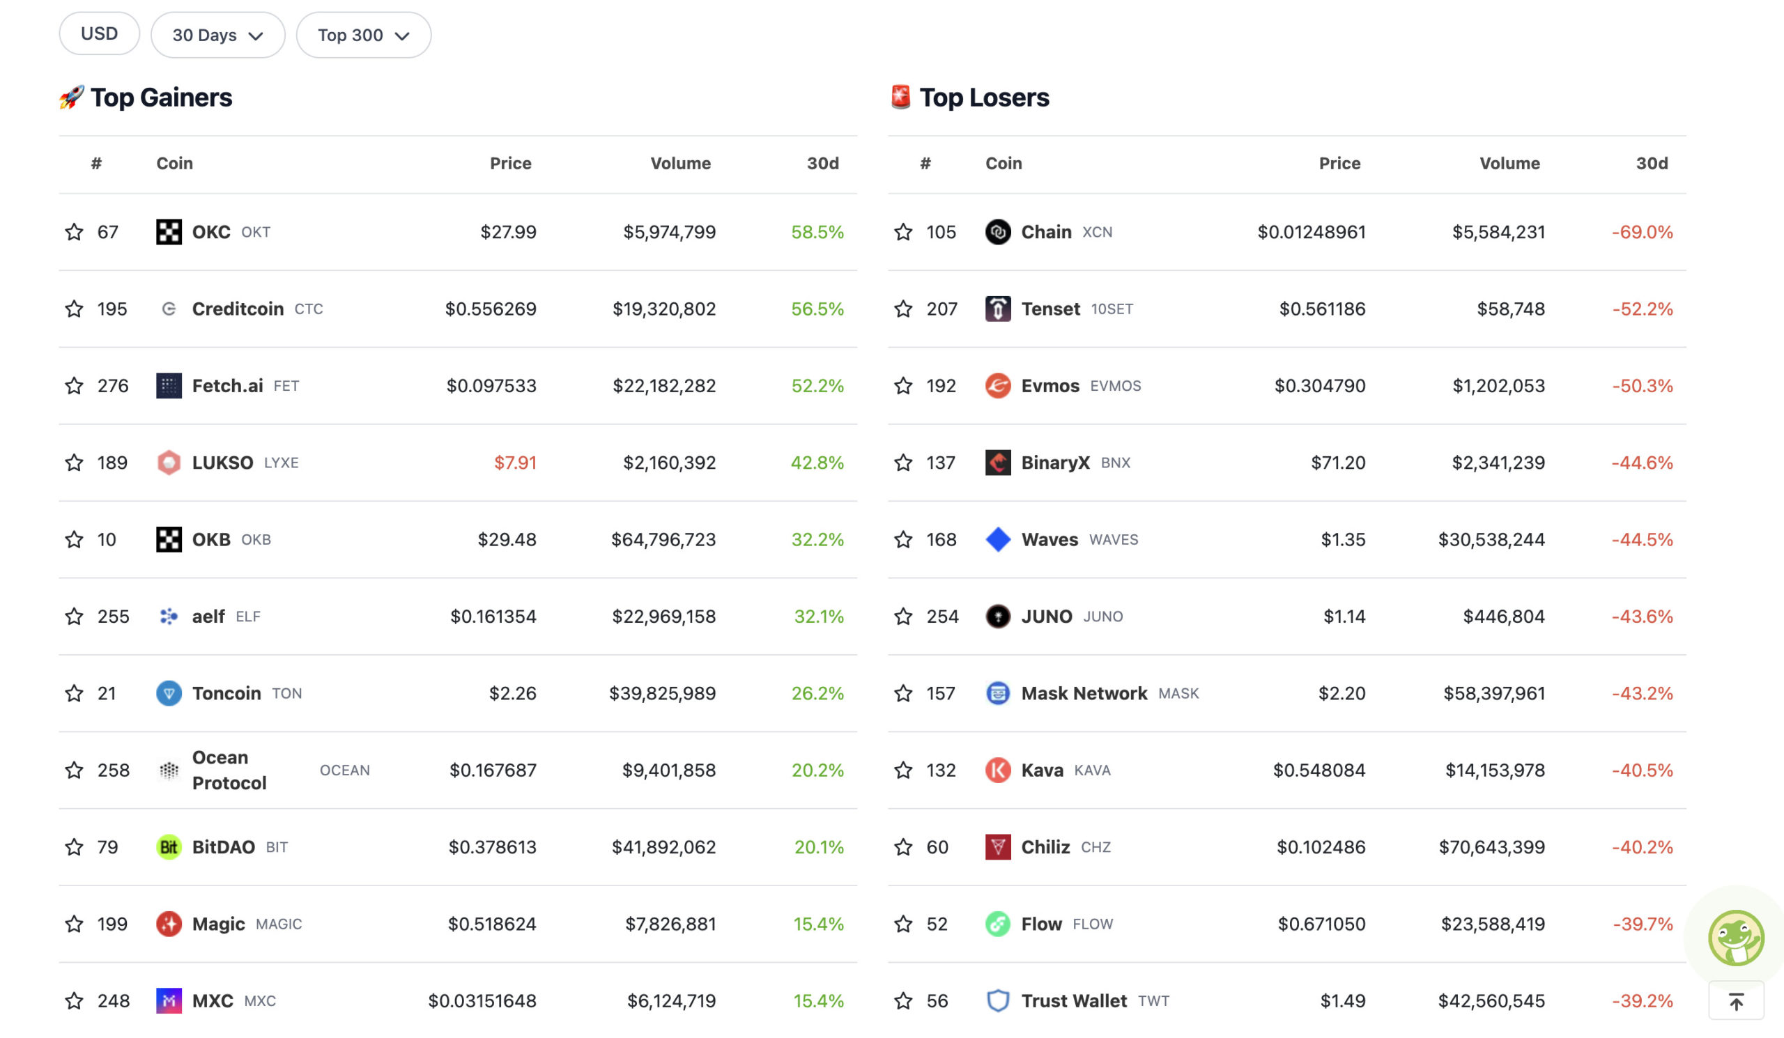This screenshot has width=1784, height=1038.
Task: Click the Magic red logo
Action: tap(169, 924)
